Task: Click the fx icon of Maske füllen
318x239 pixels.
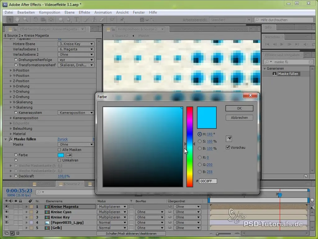Action: [x=11, y=139]
